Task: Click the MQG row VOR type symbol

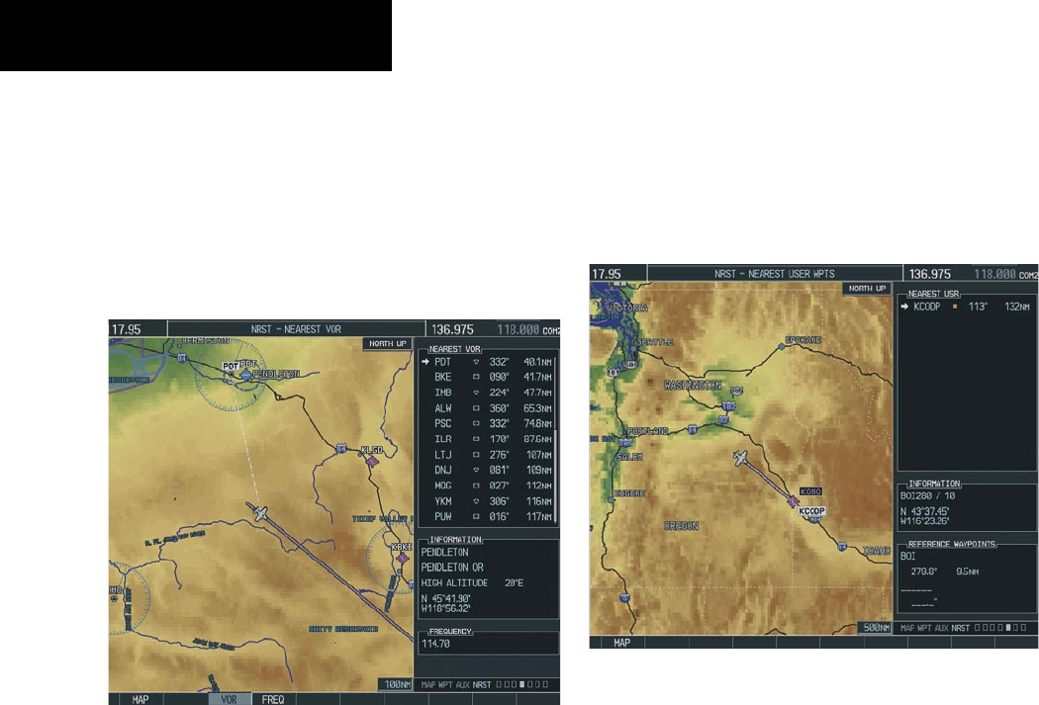Action: pyautogui.click(x=476, y=485)
